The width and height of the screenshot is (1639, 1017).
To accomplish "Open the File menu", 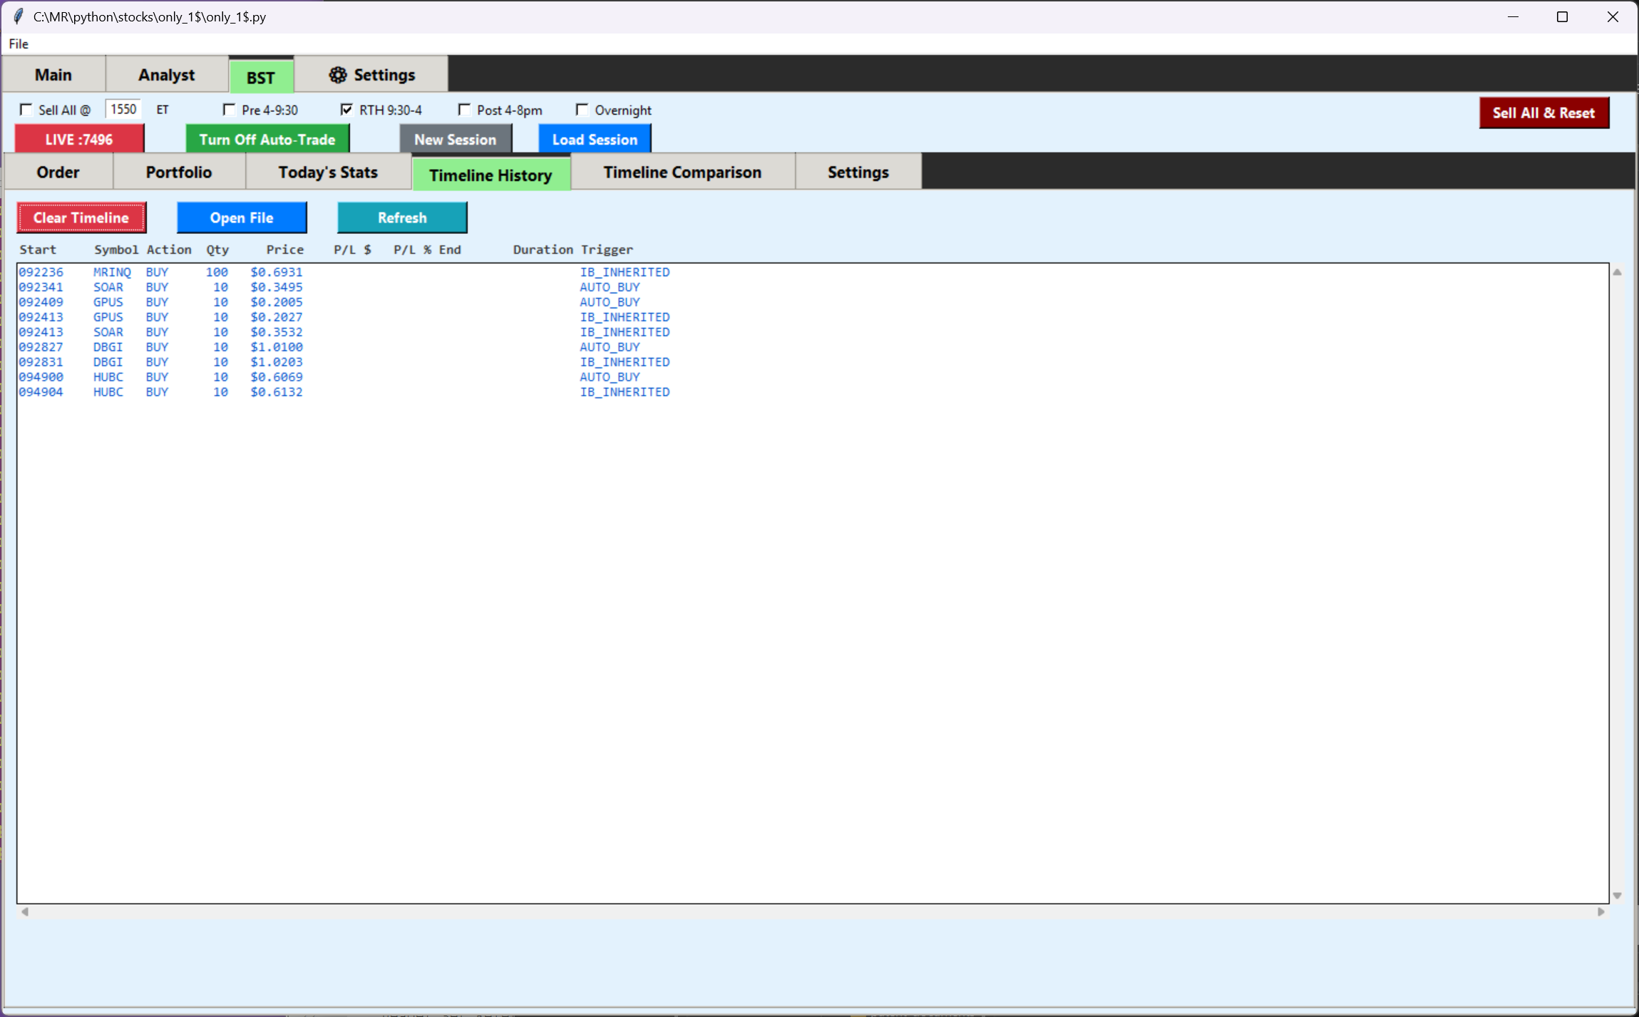I will pos(19,44).
